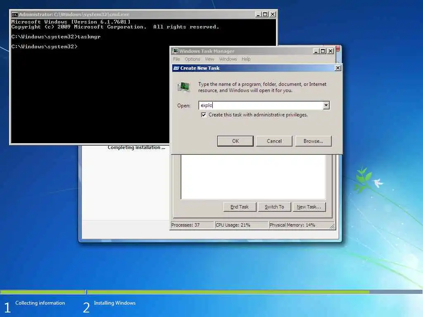The width and height of the screenshot is (423, 317).
Task: Open the Task Manager Help menu
Action: (x=246, y=59)
